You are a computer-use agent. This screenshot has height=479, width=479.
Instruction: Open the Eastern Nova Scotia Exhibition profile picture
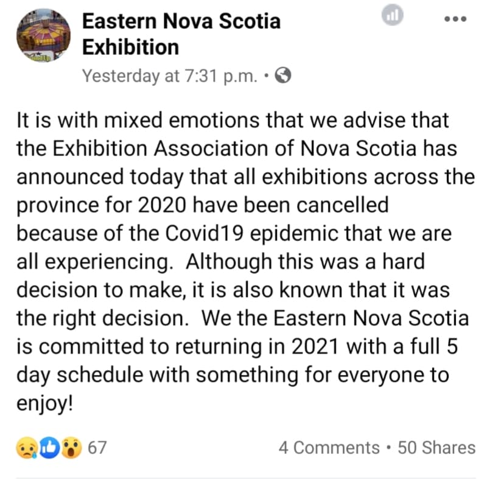(x=43, y=35)
